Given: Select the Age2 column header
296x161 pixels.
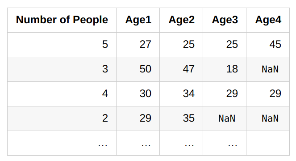Looking at the screenshot, I should coord(181,20).
